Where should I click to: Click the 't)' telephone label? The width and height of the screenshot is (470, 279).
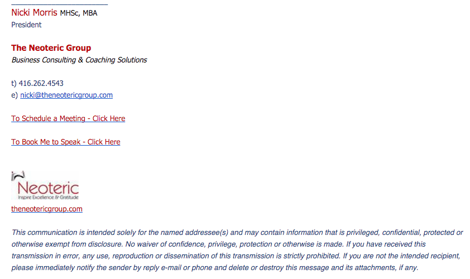pos(14,83)
